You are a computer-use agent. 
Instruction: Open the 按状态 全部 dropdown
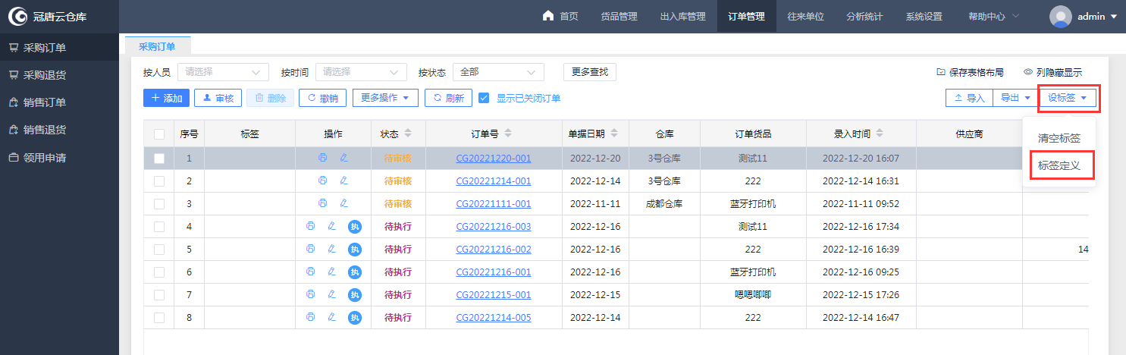point(498,72)
